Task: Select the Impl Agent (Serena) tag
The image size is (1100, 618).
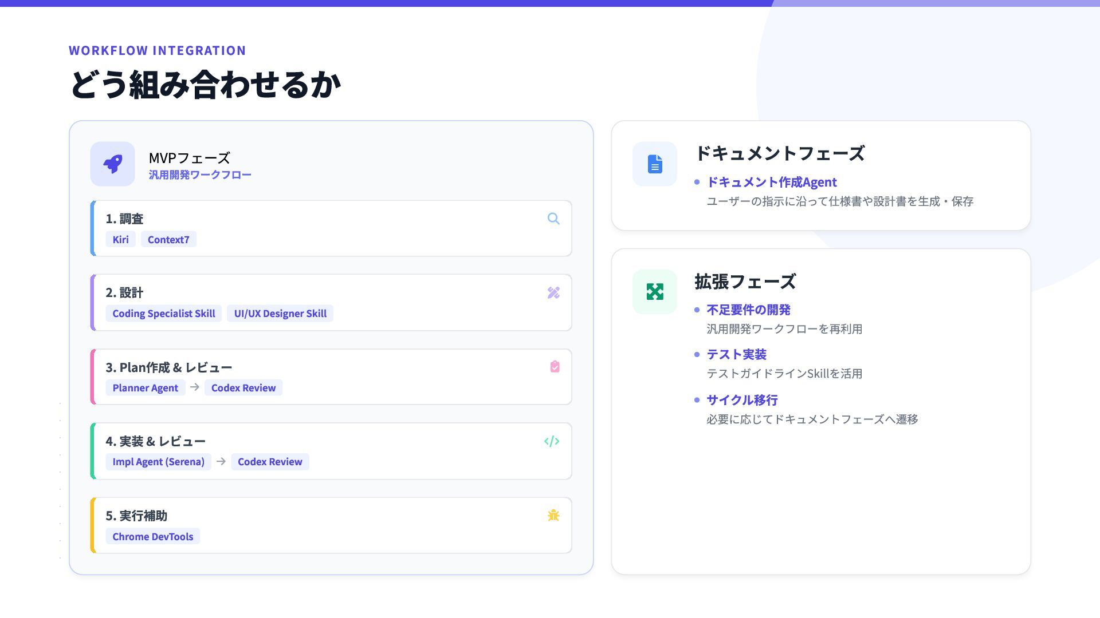Action: tap(158, 462)
